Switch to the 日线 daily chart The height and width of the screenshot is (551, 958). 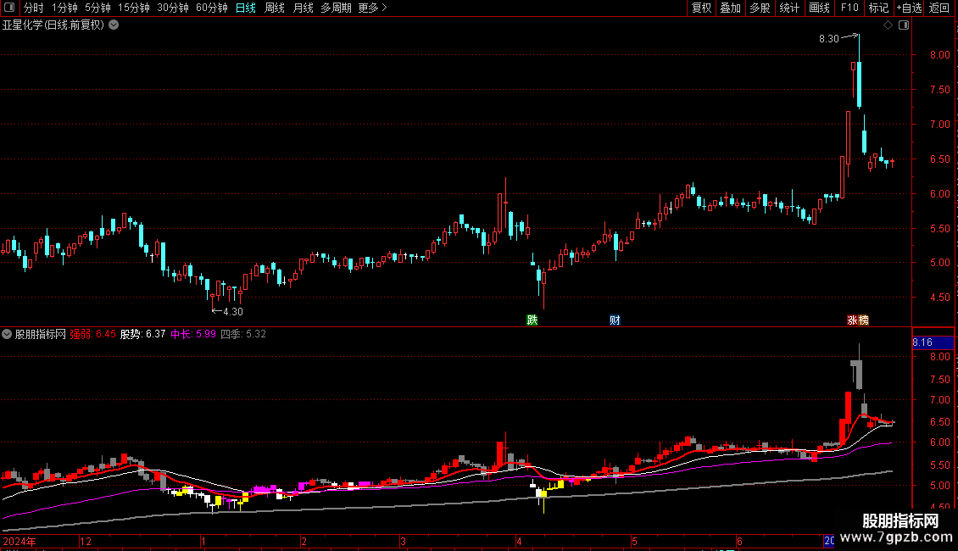click(x=246, y=8)
